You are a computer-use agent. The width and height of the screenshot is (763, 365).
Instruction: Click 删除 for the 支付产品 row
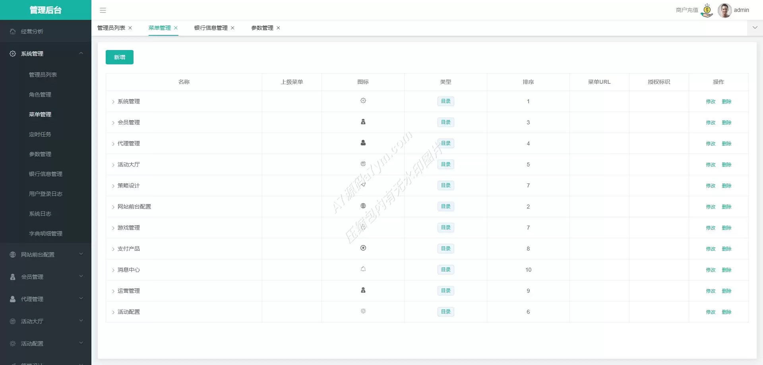click(726, 249)
